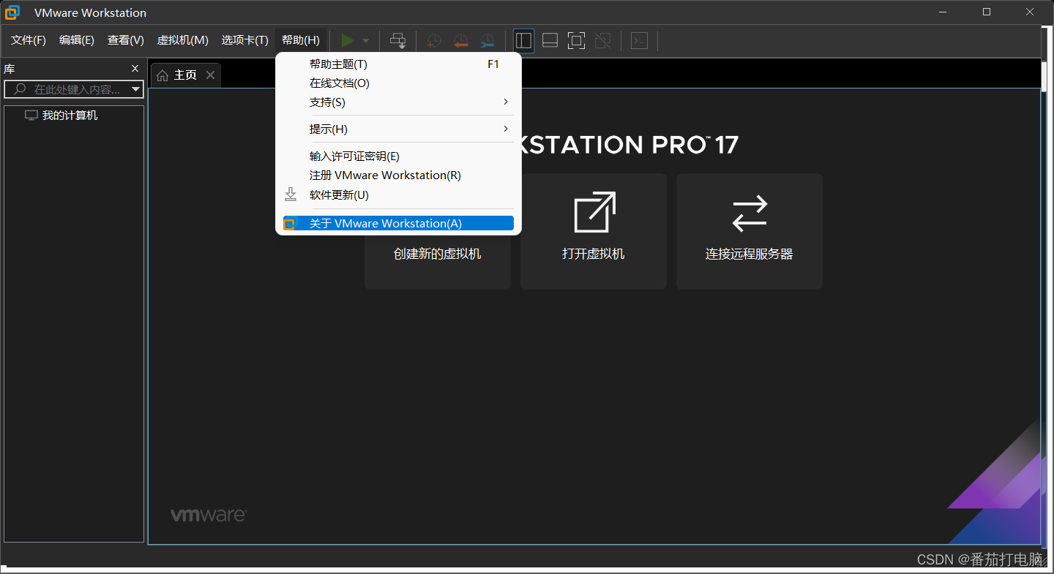Click the 帮助(H) menu in menu bar
The image size is (1054, 574).
(x=301, y=40)
